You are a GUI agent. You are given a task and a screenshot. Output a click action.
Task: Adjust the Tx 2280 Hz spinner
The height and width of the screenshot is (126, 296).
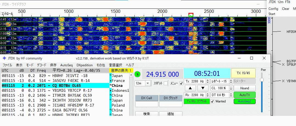point(197,81)
